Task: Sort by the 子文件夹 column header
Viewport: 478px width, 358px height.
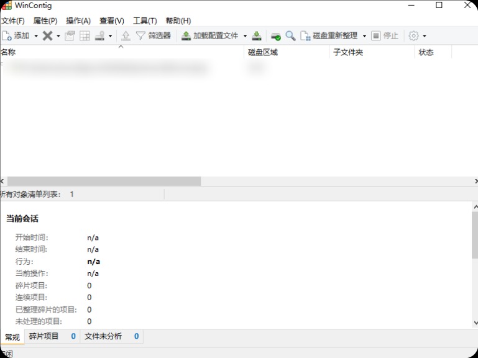Action: [x=372, y=52]
